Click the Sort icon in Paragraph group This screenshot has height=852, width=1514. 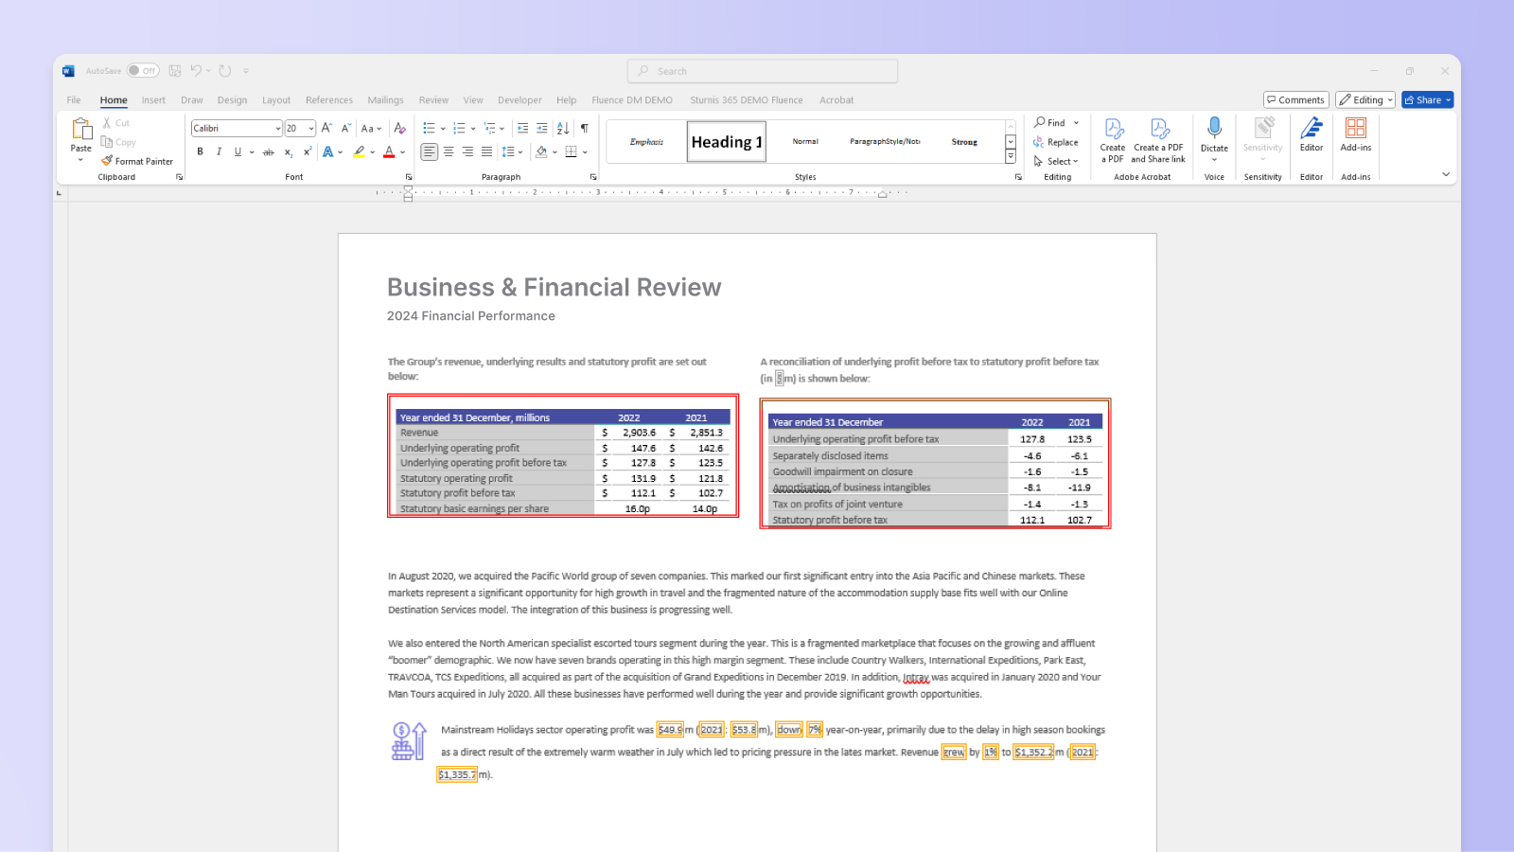pos(562,128)
